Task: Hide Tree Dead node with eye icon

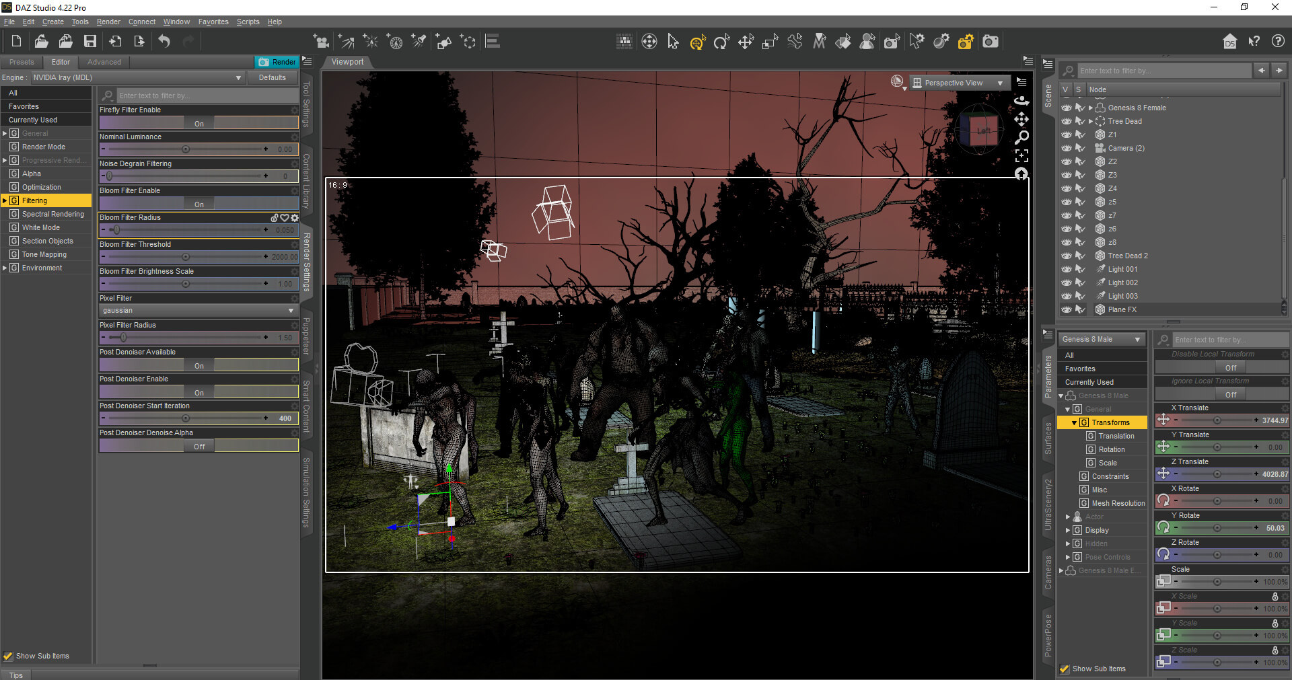Action: [1067, 121]
